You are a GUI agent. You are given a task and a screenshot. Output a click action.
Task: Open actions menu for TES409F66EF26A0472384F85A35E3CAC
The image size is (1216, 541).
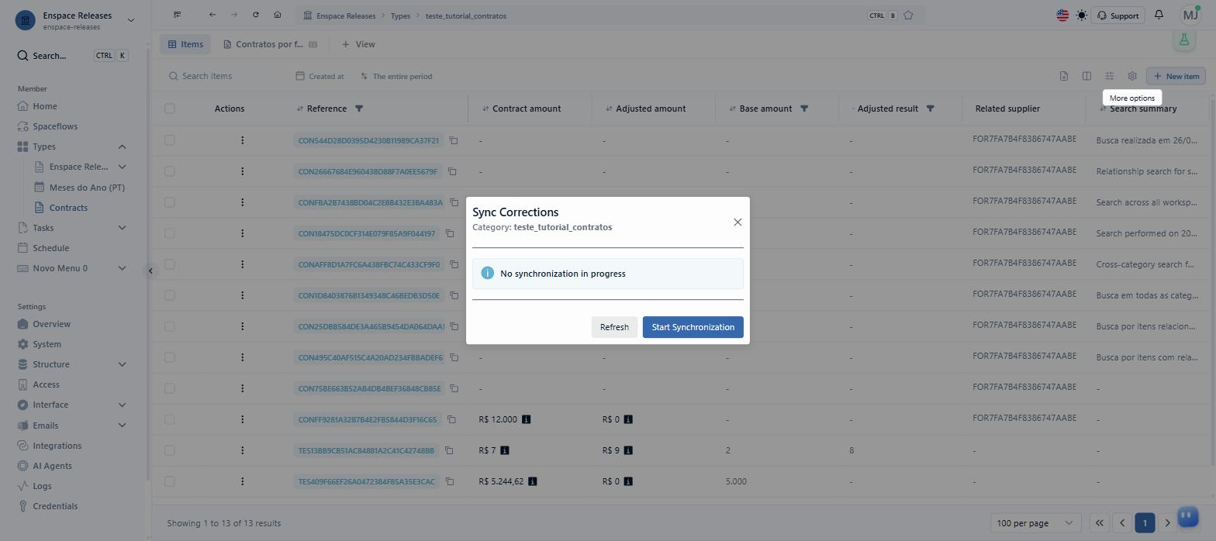(x=243, y=481)
